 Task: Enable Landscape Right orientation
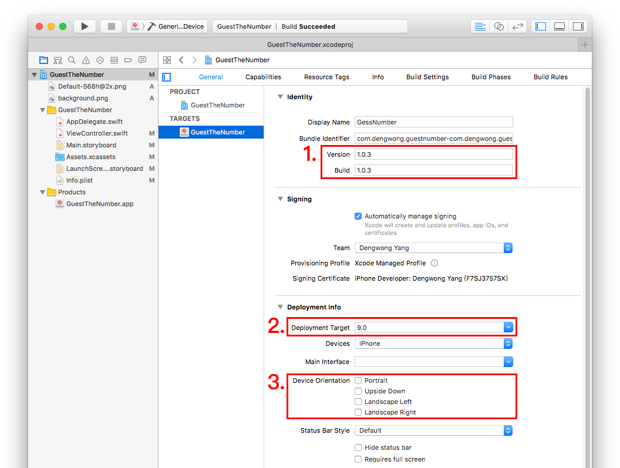[358, 412]
